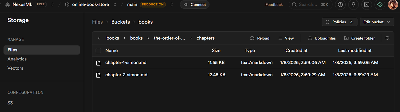The height and width of the screenshot is (112, 400).
Task: Click the green diamond assistant icon
Action: 380,5
